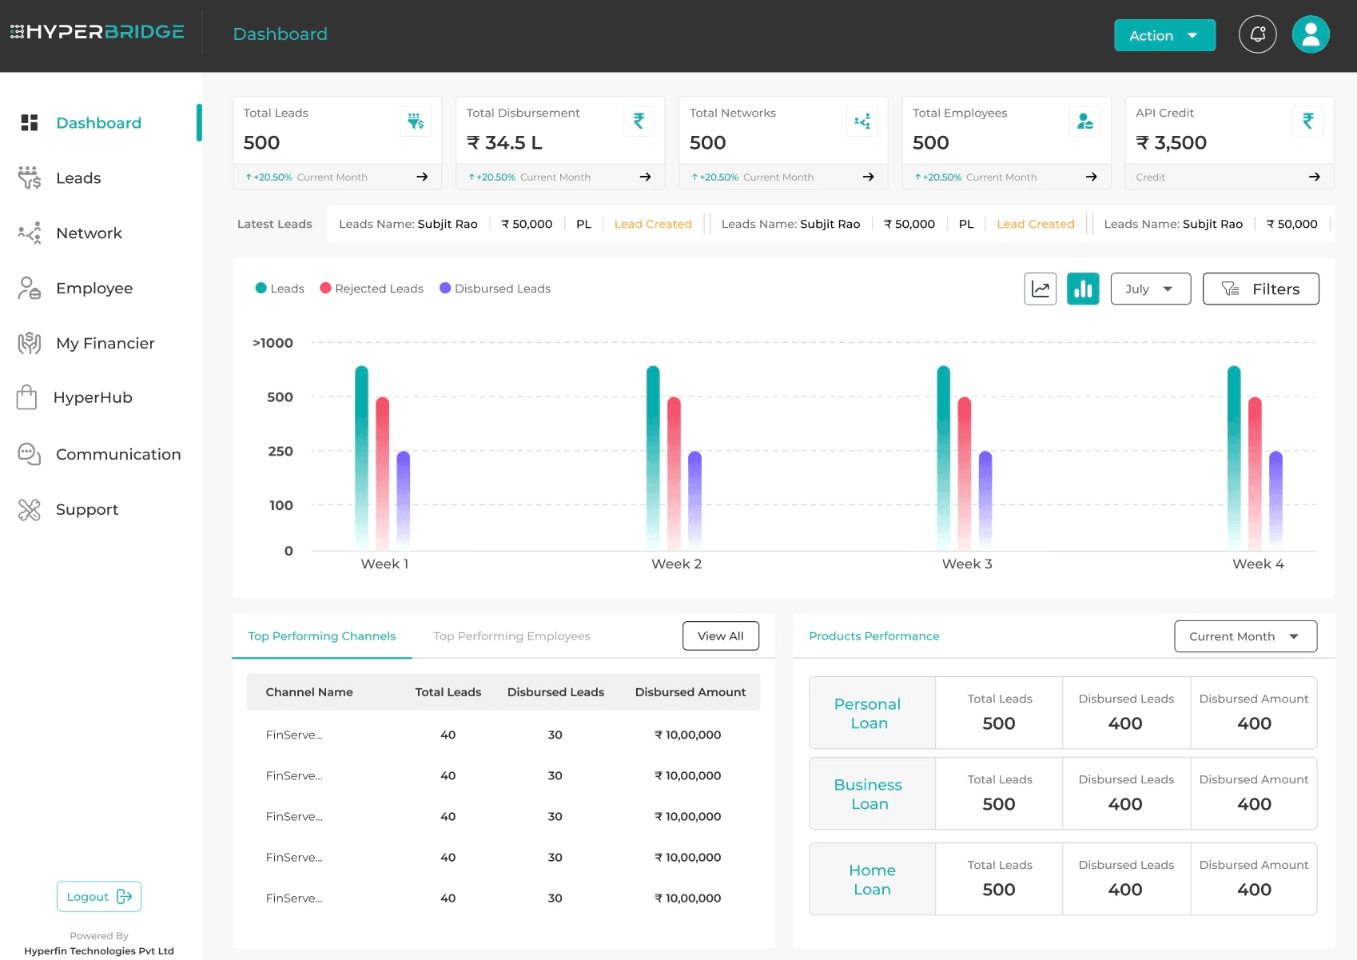Screen dimensions: 1357x960
Task: Toggle the Filters panel on the chart
Action: pos(1260,289)
